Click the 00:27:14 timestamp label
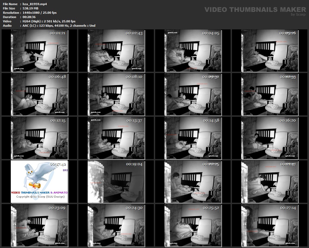 (288, 208)
